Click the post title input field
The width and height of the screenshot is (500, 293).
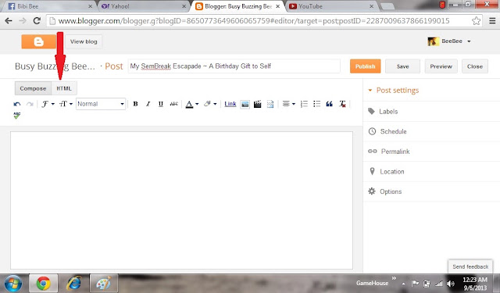pos(234,66)
